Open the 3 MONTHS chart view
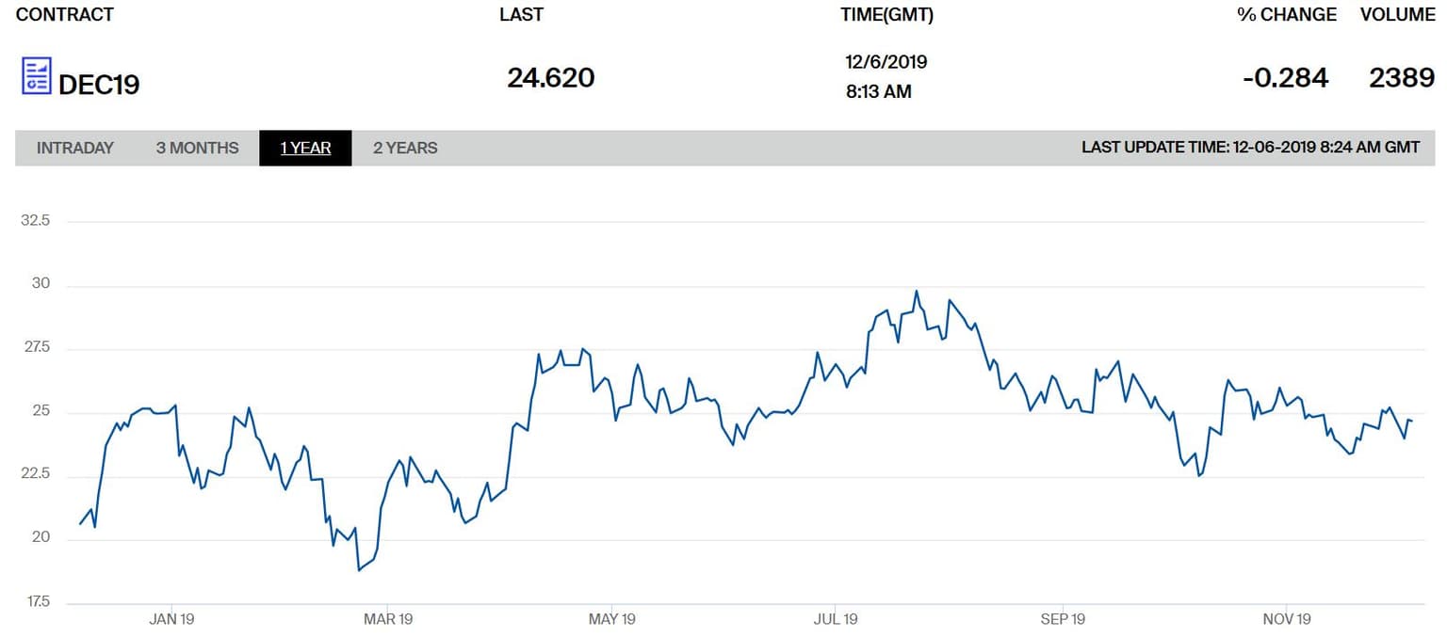Screen dimensions: 1447x637 [x=198, y=148]
